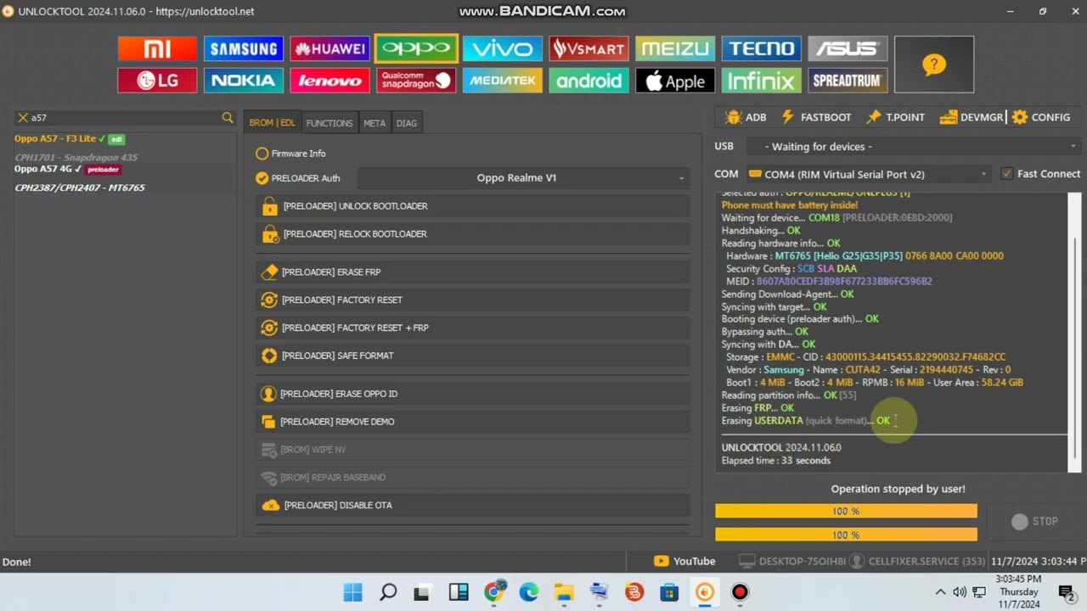Select the Nokia brand icon

(x=244, y=81)
